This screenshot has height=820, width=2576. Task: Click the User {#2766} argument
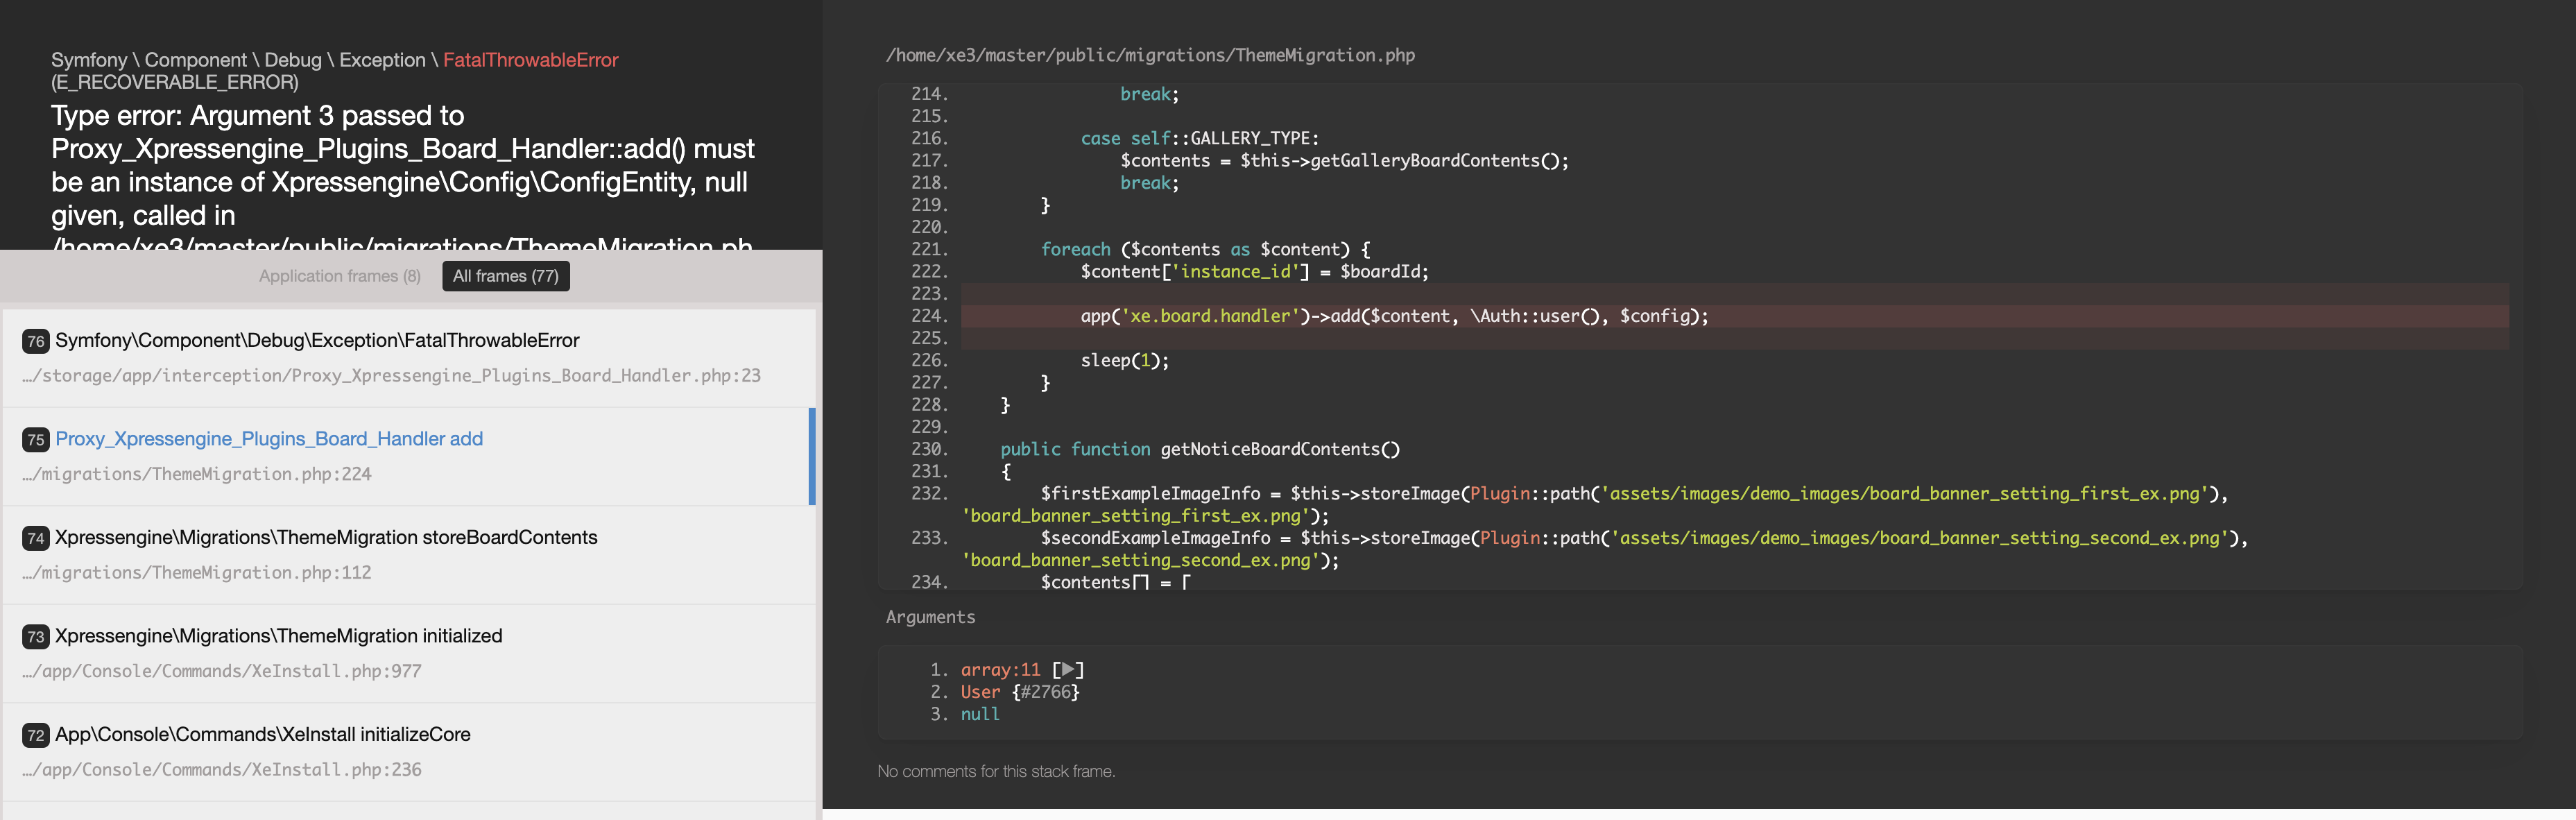(1020, 692)
